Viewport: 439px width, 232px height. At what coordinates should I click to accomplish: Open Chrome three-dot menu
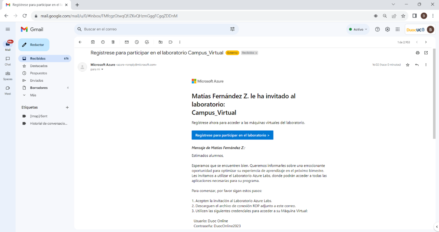click(433, 16)
